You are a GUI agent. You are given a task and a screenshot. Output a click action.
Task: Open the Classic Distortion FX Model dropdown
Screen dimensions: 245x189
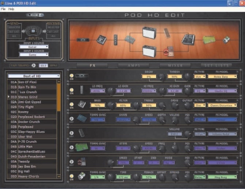(x=222, y=105)
